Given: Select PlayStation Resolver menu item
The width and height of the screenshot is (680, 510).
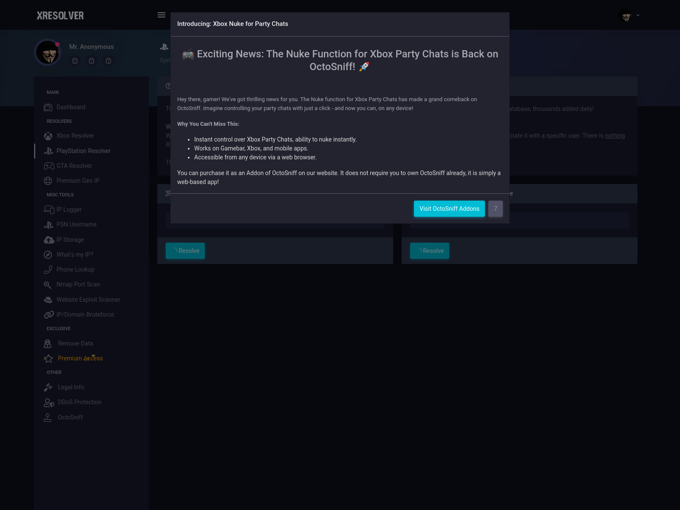Looking at the screenshot, I should tap(83, 151).
